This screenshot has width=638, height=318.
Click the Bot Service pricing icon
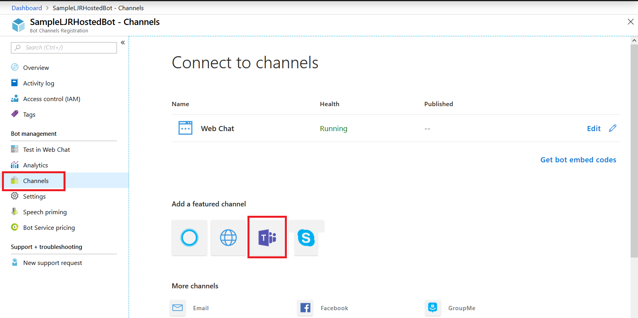[x=15, y=227]
